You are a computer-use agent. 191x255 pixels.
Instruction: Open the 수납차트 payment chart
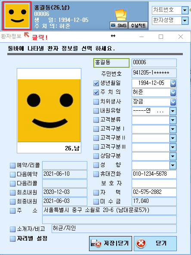point(138,25)
